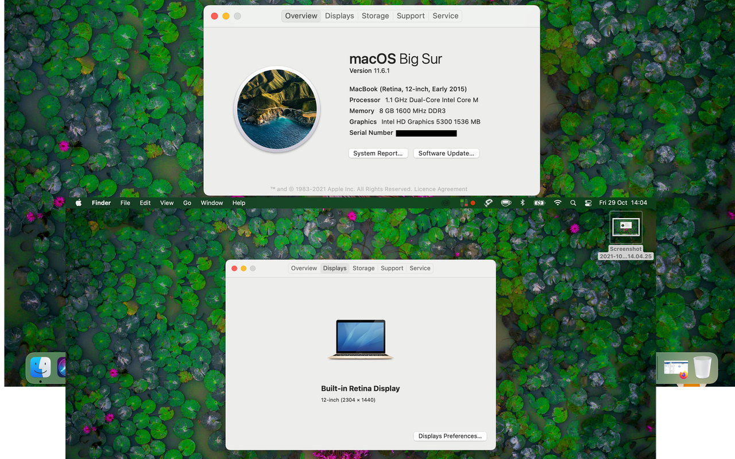
Task: Open Displays Preferences… button
Action: pos(450,436)
